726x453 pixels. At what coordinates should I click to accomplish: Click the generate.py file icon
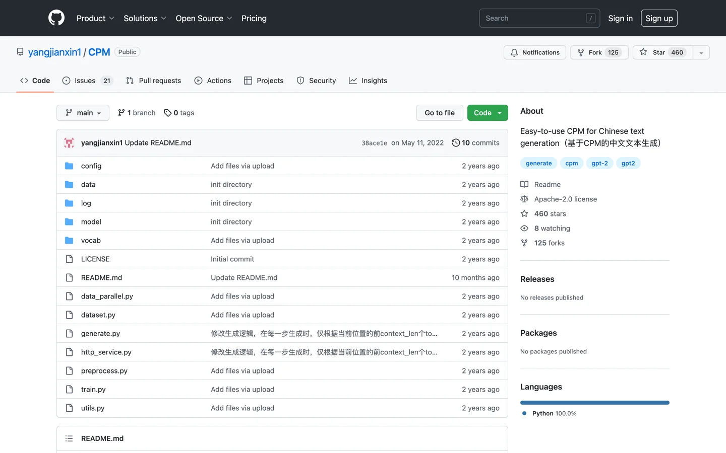click(69, 333)
